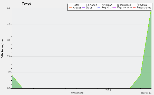This screenshot has height=95, width=154.
Task: Click the yellow Discusiones line swatch
Action: pos(115,5)
